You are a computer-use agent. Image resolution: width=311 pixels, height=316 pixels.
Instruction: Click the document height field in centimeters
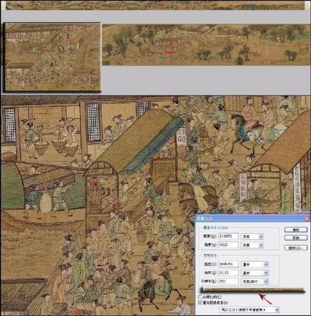[x=228, y=273]
